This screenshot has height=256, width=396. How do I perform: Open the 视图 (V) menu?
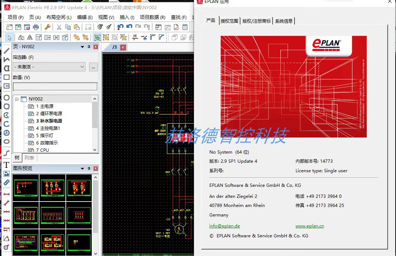(106, 17)
